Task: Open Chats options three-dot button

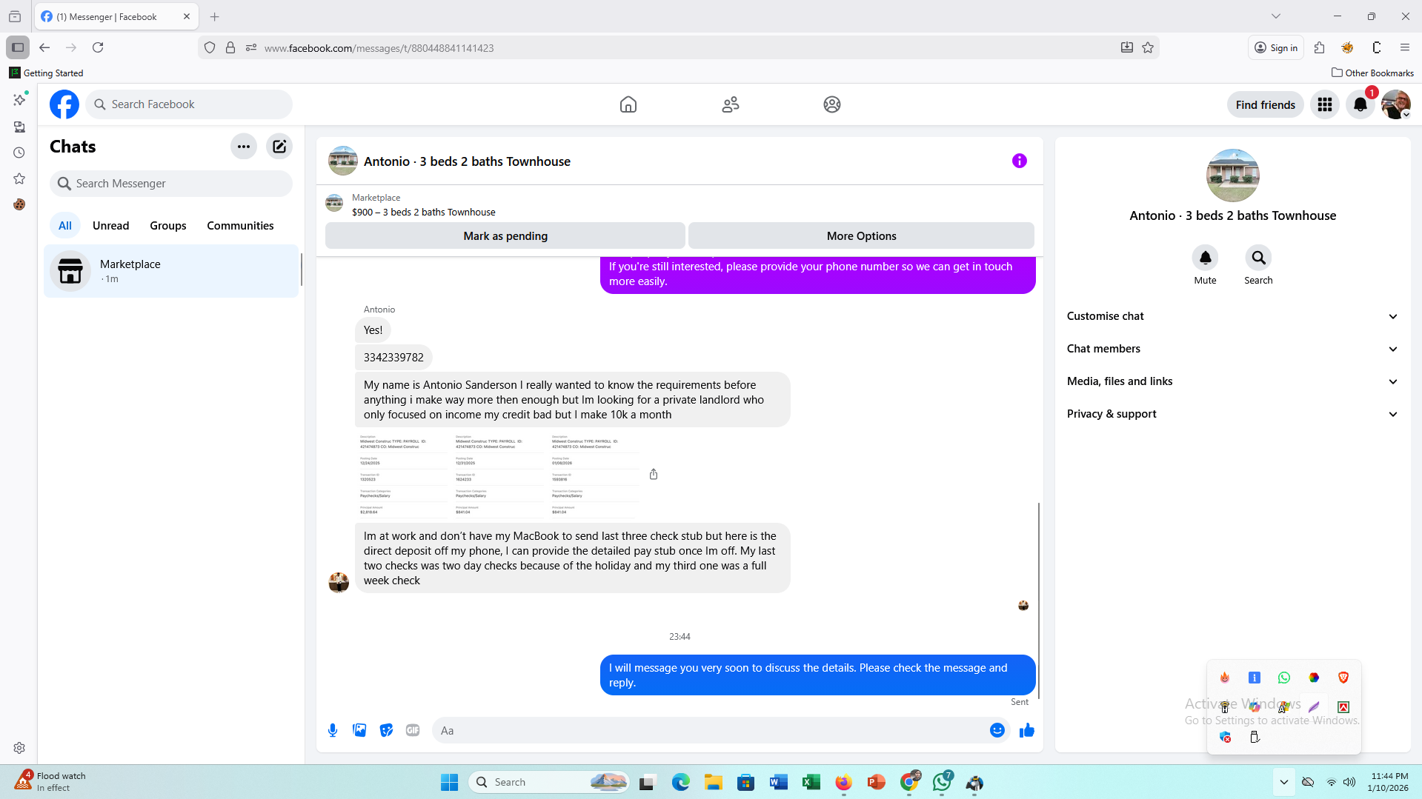Action: [x=244, y=147]
